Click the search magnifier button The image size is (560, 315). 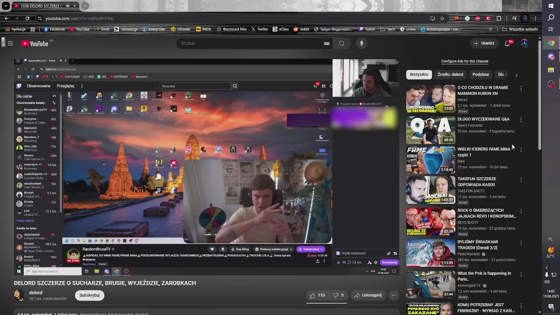[x=342, y=43]
